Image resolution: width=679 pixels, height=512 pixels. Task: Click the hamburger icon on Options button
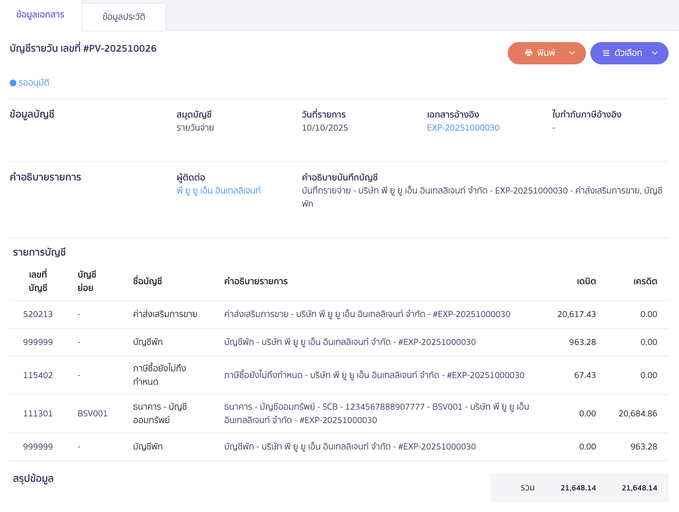pos(606,53)
